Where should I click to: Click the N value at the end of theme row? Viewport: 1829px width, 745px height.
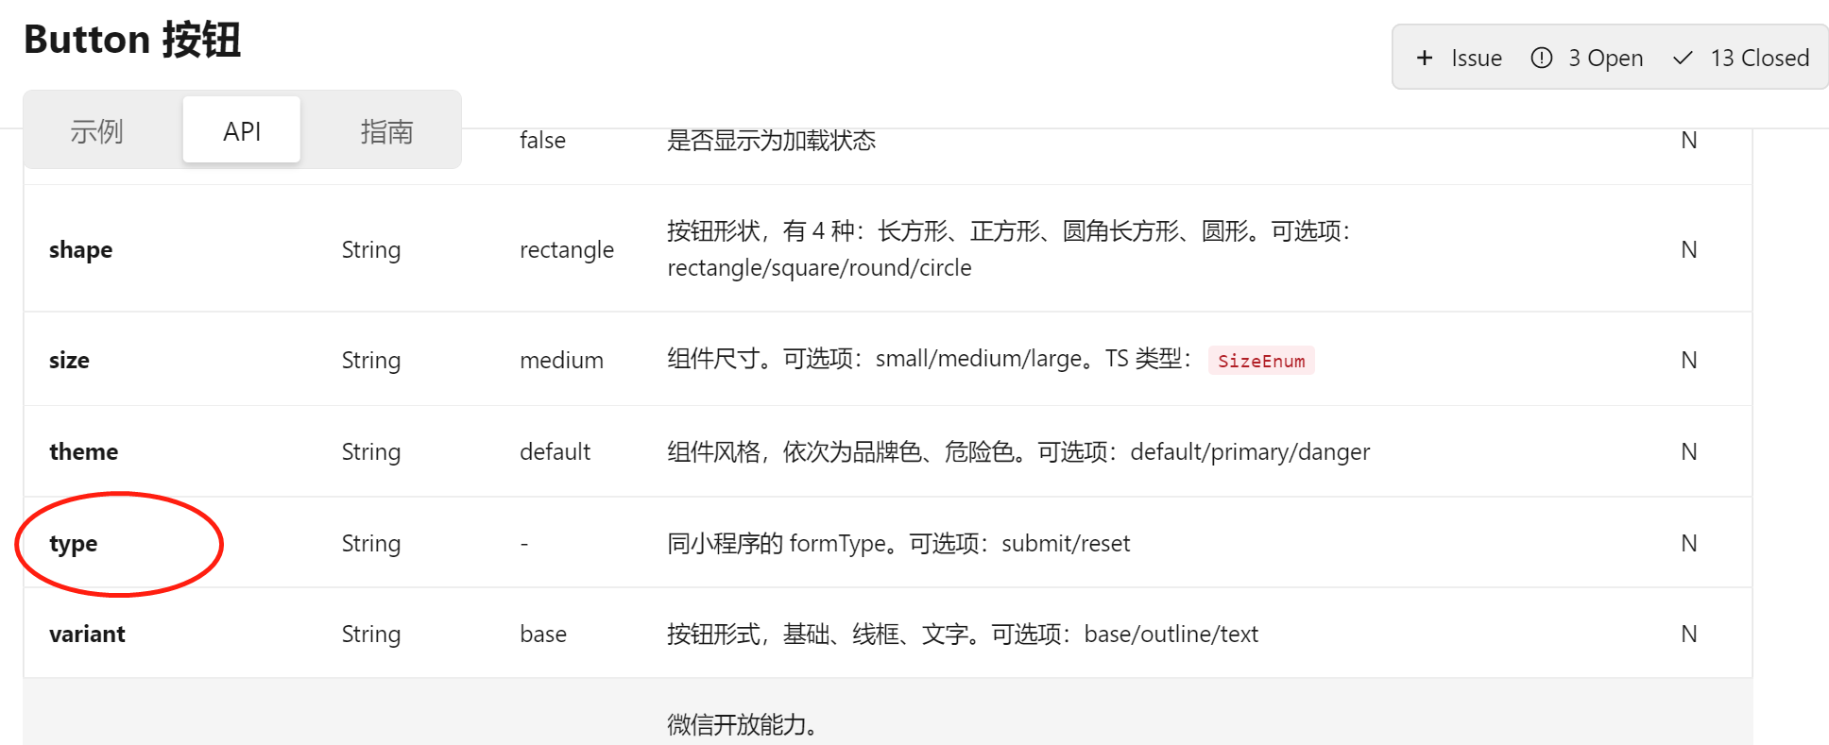pos(1688,451)
